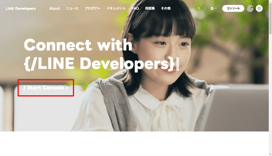Open the globe language selector dropdown
Screen dimensions: 272x156
[x=213, y=8]
